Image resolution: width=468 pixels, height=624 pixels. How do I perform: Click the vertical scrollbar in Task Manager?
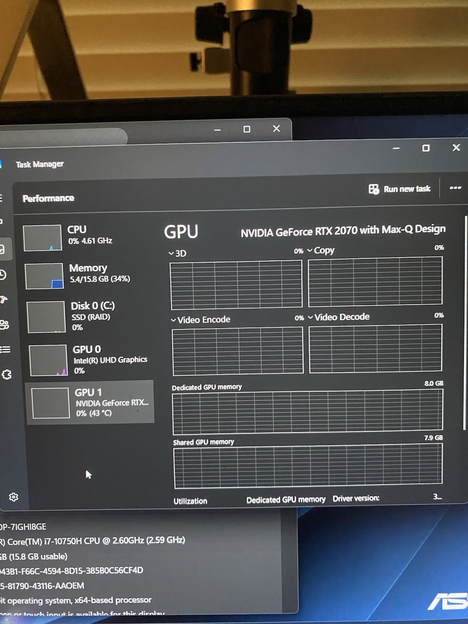(465, 324)
